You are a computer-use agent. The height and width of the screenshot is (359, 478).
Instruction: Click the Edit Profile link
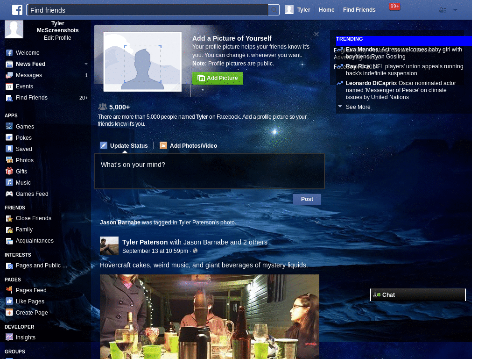57,38
